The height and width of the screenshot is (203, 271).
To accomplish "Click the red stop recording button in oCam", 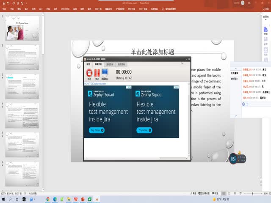I will pyautogui.click(x=89, y=73).
